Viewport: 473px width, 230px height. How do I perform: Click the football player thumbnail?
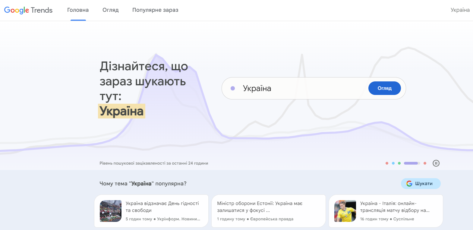[x=345, y=211]
